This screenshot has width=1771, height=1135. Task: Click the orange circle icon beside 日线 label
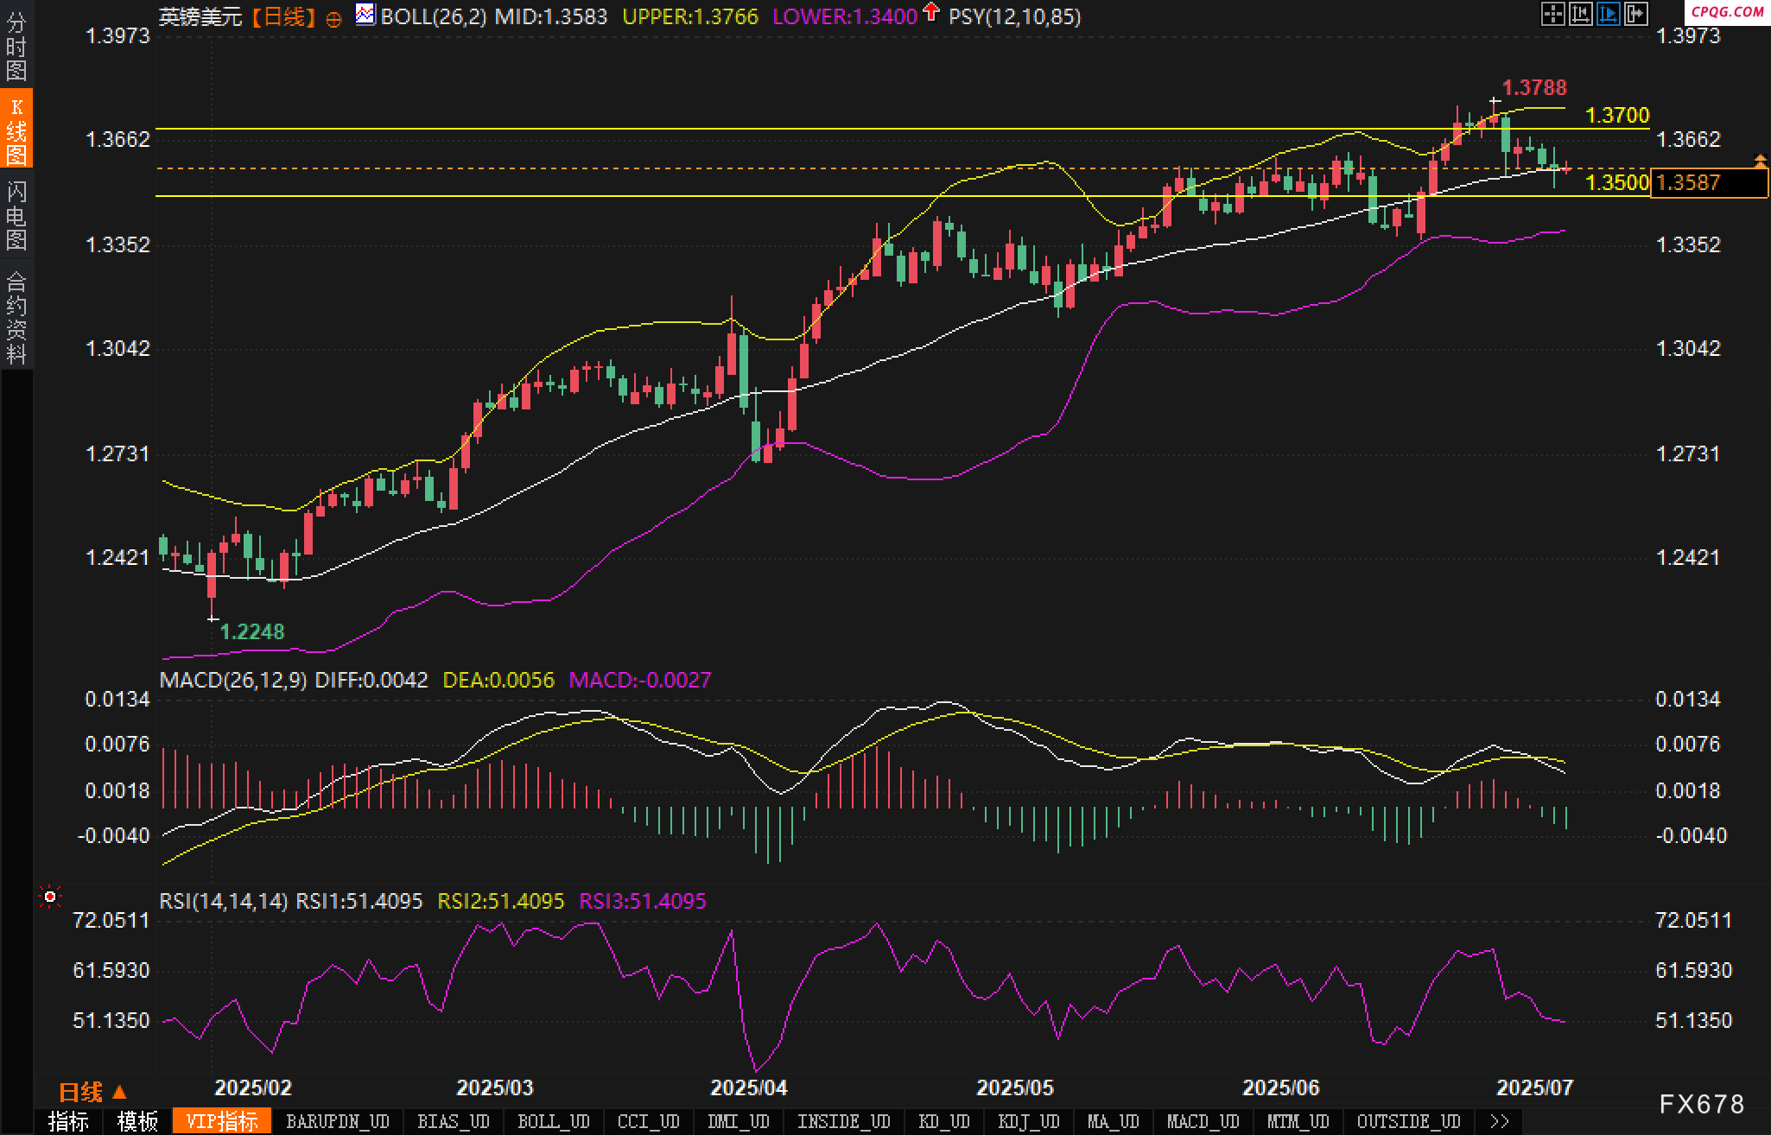point(333,19)
